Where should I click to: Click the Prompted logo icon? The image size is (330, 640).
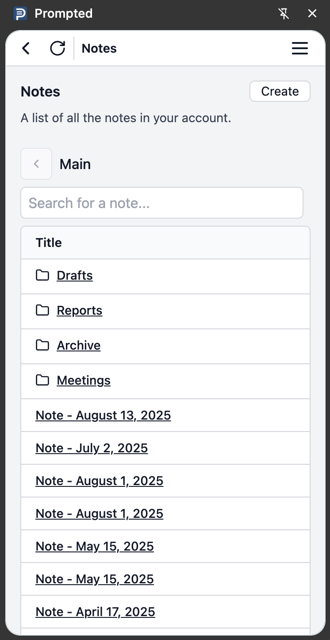click(x=19, y=13)
